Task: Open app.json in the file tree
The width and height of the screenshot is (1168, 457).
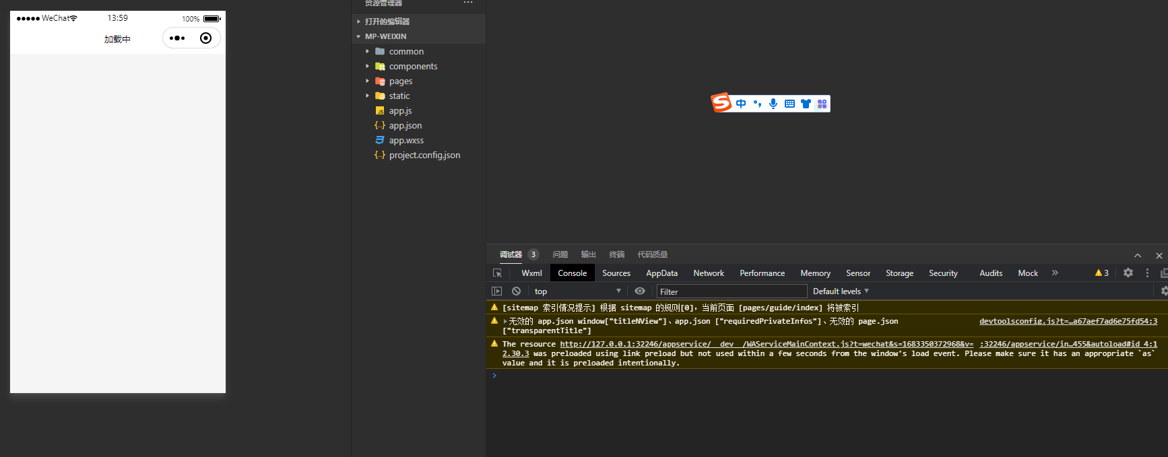Action: (405, 126)
